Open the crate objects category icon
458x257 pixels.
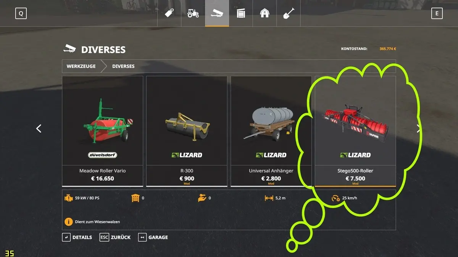(x=241, y=13)
